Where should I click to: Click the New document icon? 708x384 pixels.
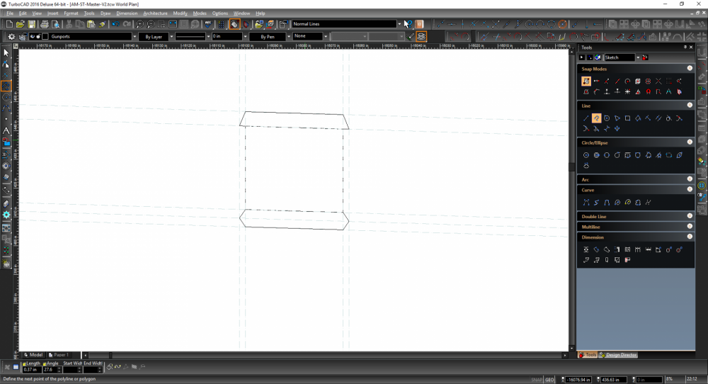9,24
